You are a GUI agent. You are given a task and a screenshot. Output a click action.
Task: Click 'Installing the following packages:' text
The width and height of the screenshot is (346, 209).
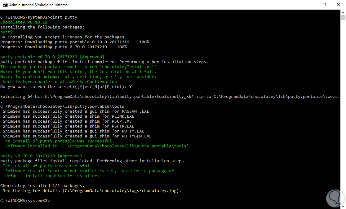[x=42, y=27]
